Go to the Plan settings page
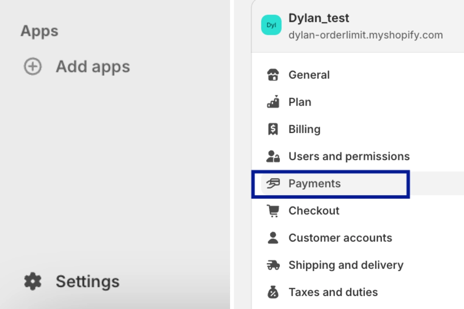The height and width of the screenshot is (309, 464). pyautogui.click(x=300, y=102)
